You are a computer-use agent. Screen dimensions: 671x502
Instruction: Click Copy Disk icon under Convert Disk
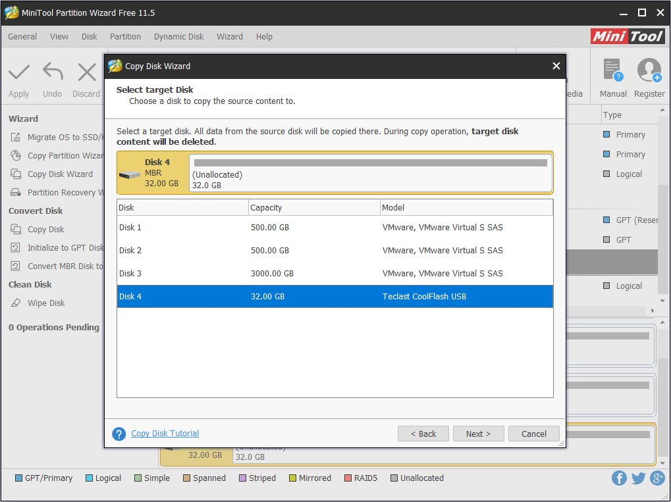coord(16,229)
